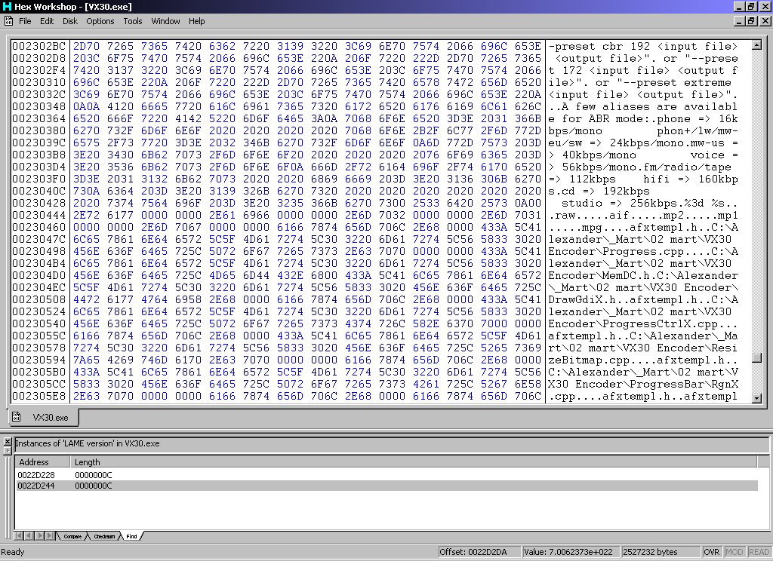Click the arrow button below the results close button
Viewport: 773px width, 561px height.
click(8, 451)
